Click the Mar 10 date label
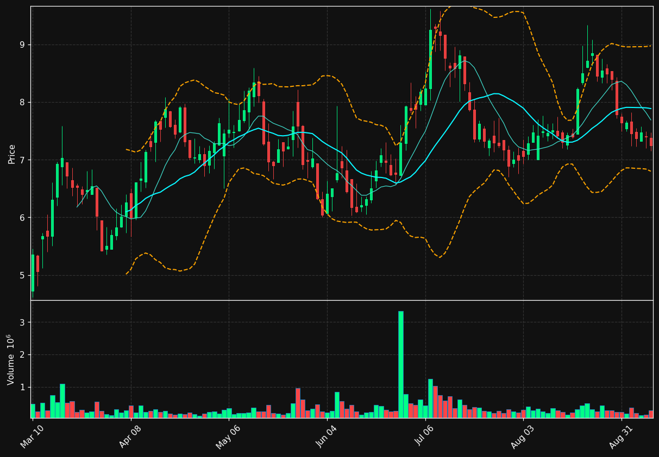 [33, 437]
